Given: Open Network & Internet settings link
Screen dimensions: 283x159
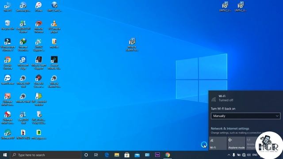Looking at the screenshot, I should coord(230,129).
